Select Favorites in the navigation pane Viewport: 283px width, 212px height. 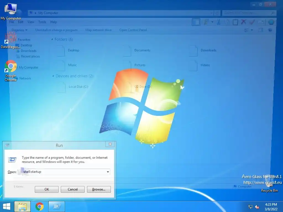pyautogui.click(x=24, y=40)
